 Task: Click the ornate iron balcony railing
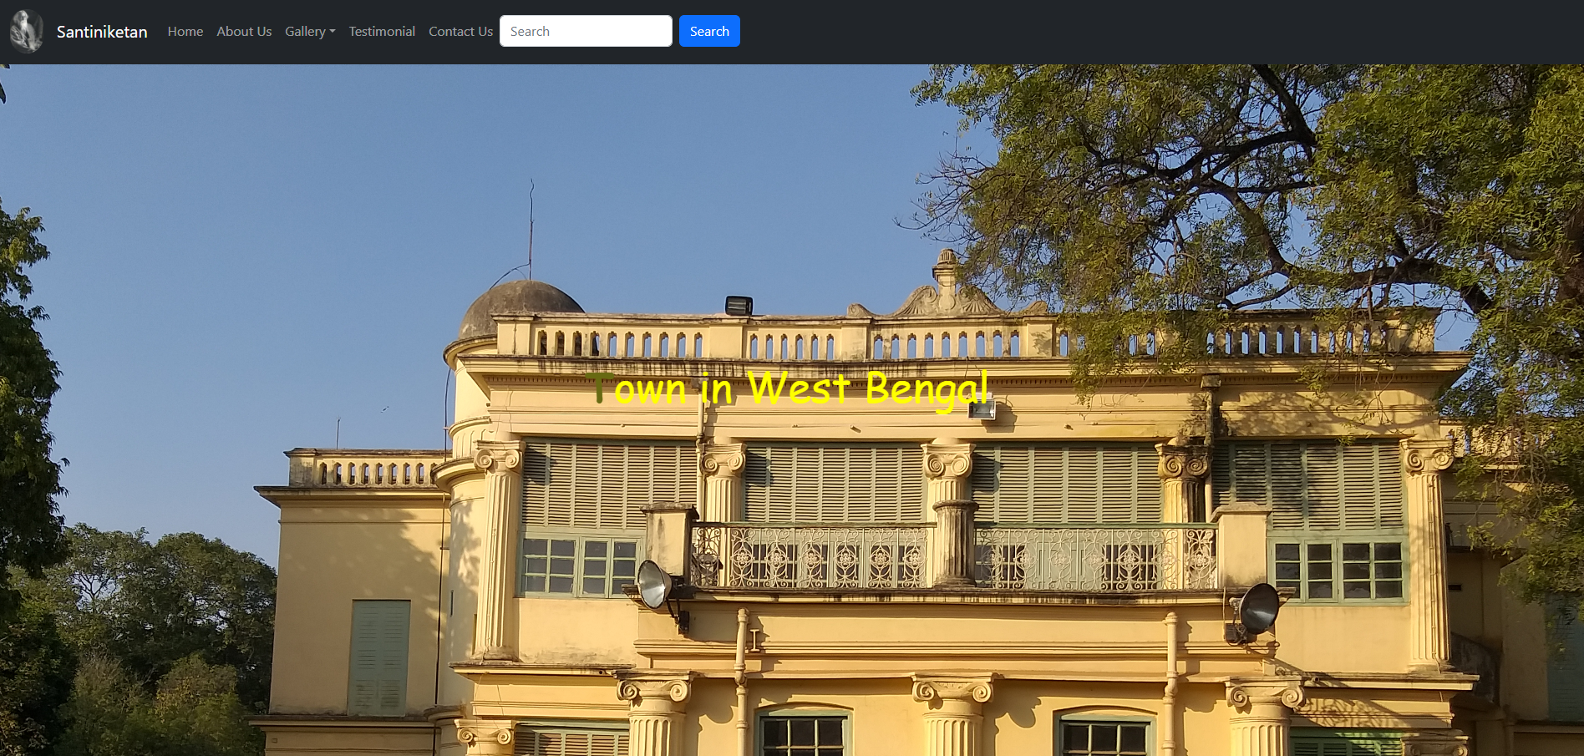point(952,557)
